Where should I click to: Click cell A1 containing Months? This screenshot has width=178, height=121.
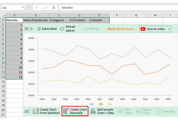[14, 20]
